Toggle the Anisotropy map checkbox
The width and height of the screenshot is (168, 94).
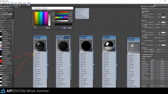click(x=142, y=67)
